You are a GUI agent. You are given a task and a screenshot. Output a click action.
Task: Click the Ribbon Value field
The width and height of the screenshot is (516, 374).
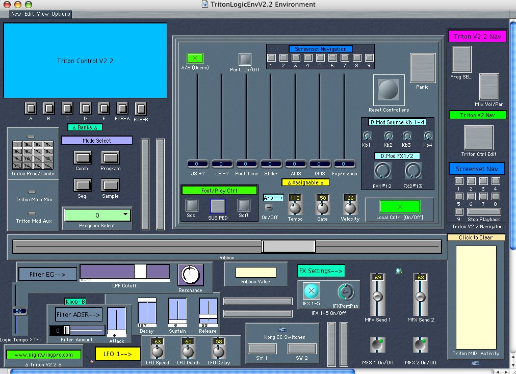pos(255,273)
